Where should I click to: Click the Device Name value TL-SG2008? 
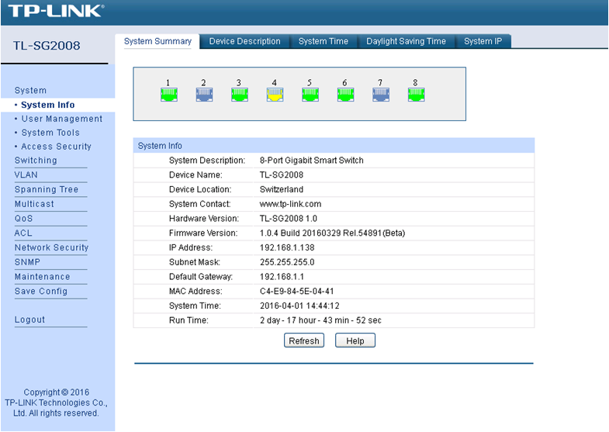click(281, 175)
